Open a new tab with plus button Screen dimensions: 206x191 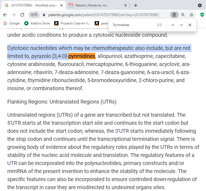(136, 5)
